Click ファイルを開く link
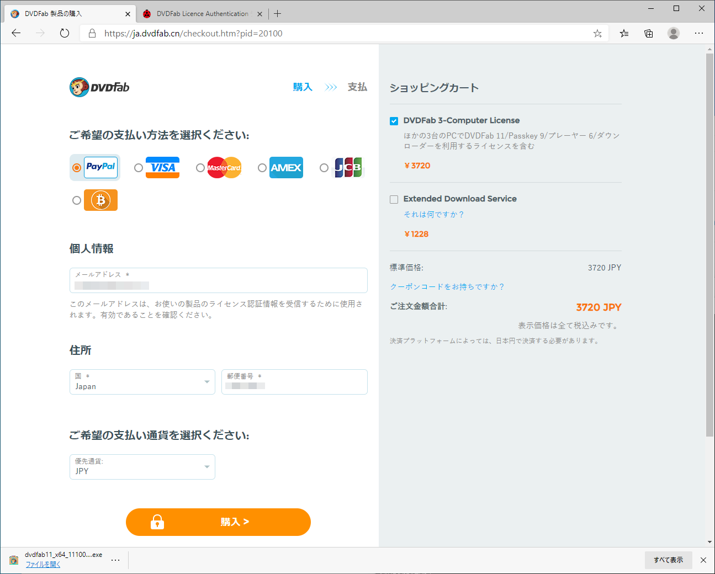Screen dimensions: 715x574 (x=43, y=564)
